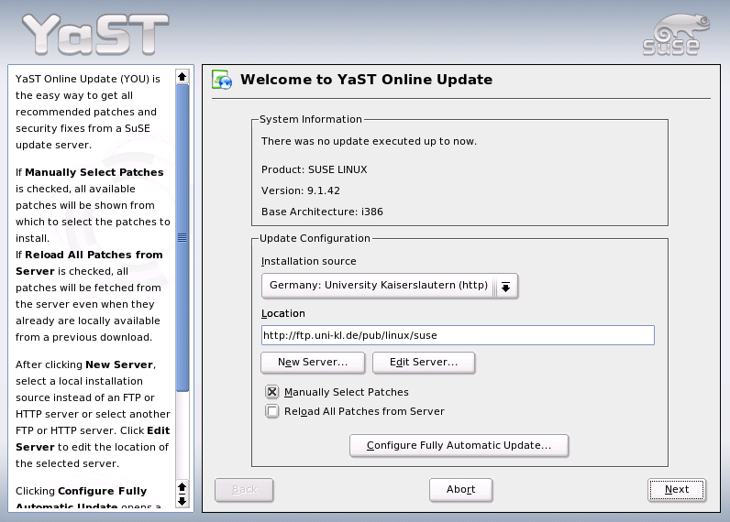Click the 'Product: SUSE LINUX' text

314,169
